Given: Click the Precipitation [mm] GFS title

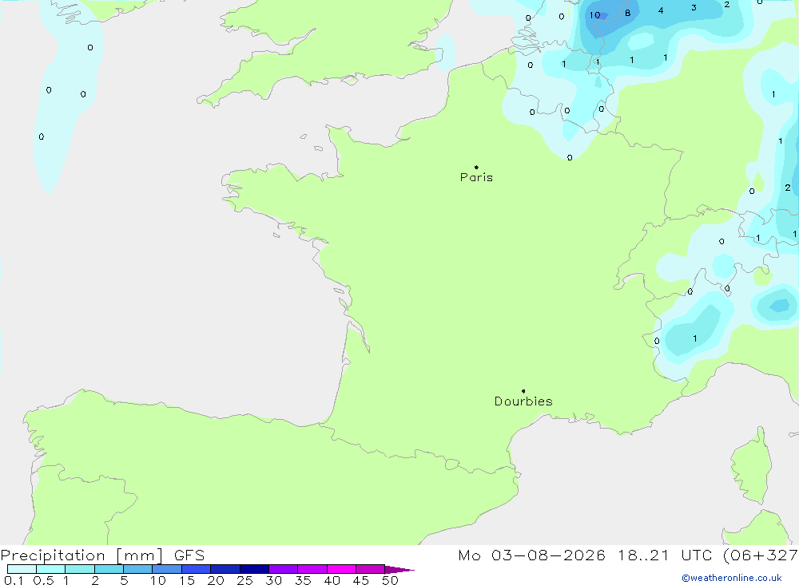Looking at the screenshot, I should coord(102,555).
